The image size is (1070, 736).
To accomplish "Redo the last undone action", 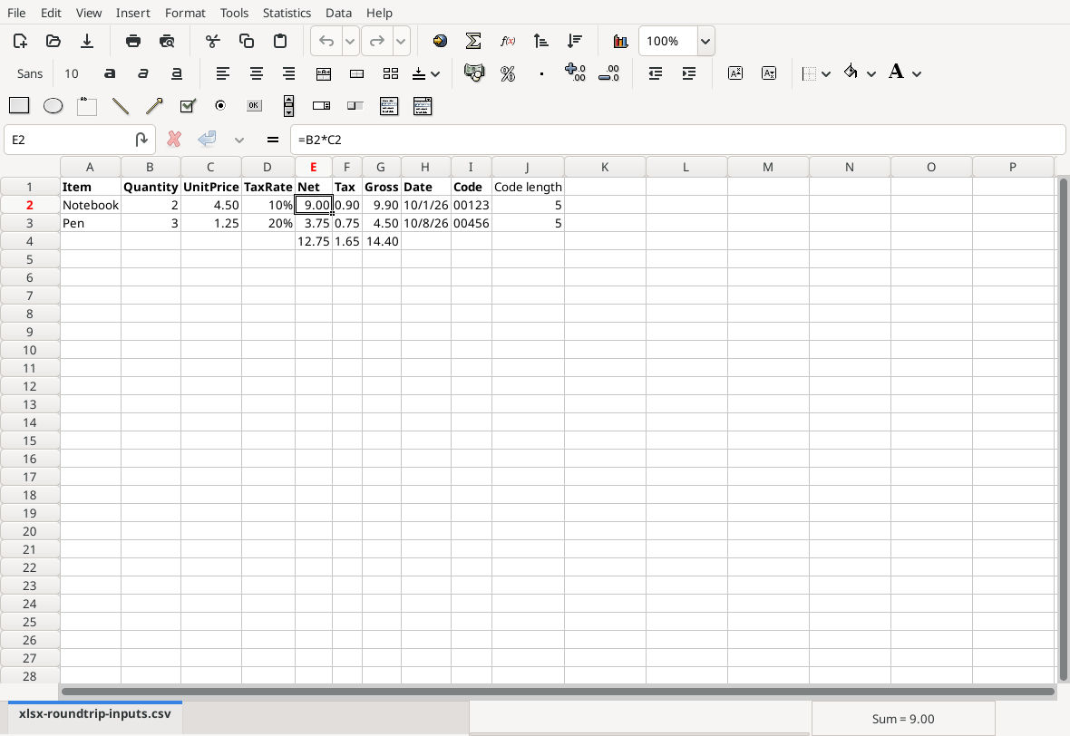I will coord(376,41).
